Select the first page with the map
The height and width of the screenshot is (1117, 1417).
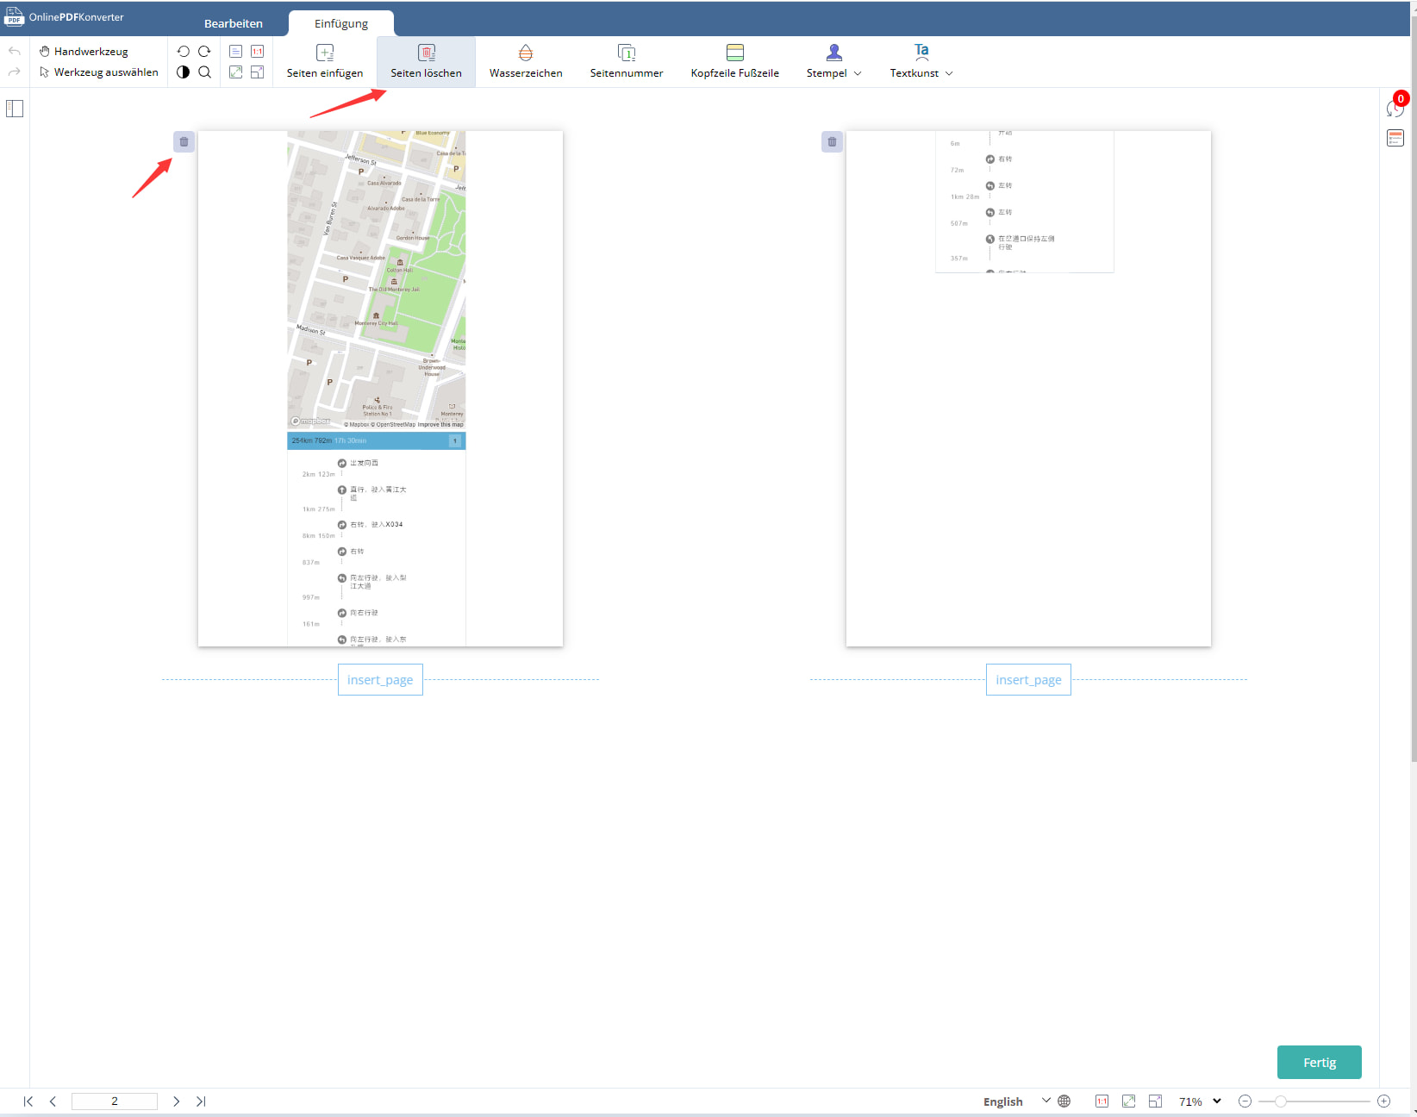coord(380,389)
